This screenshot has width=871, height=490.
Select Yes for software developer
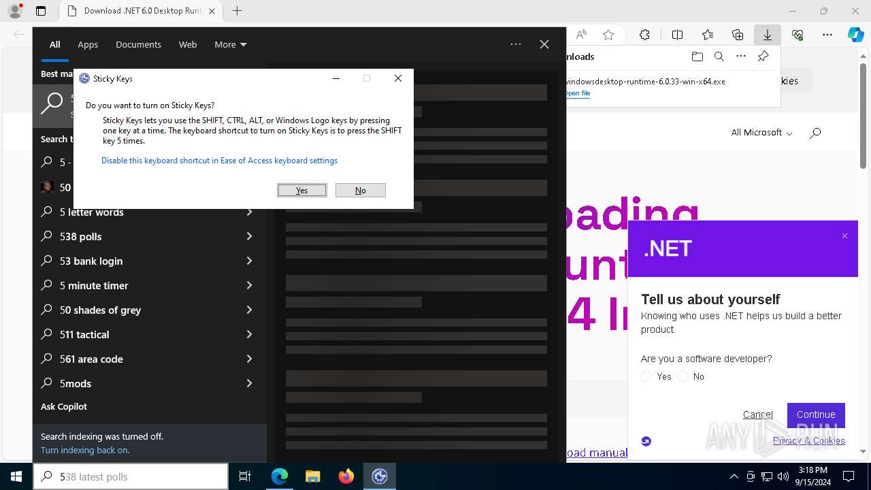(x=646, y=376)
